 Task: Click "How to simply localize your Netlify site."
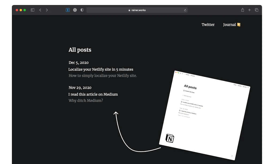pos(102,76)
